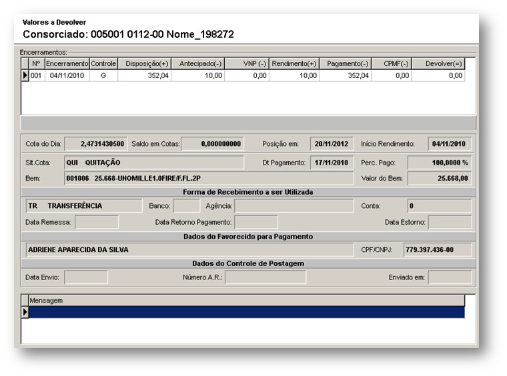Click the CPMF(-) column header
Viewport: 507px width, 376px height.
[x=392, y=63]
